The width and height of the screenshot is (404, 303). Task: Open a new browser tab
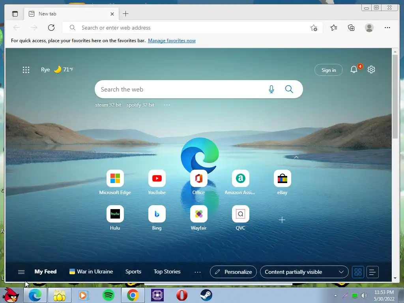tap(125, 14)
